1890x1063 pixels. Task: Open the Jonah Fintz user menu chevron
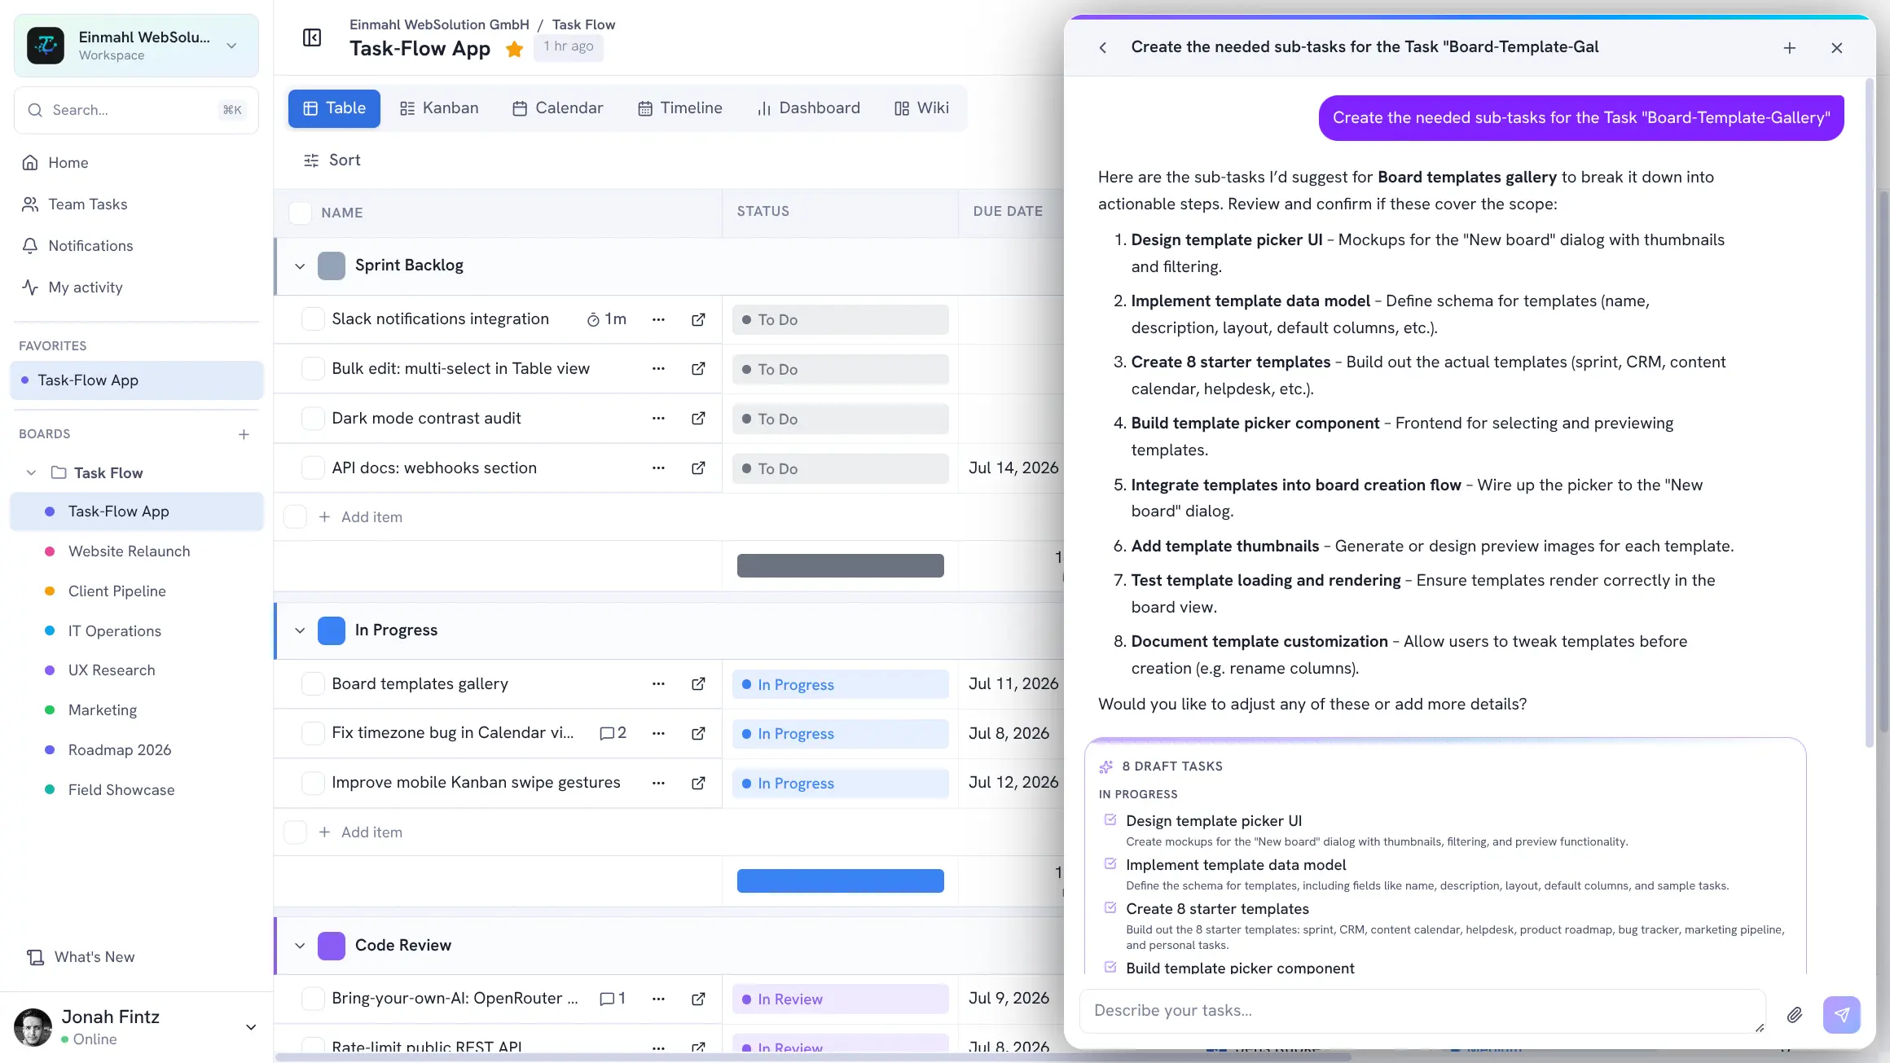[x=251, y=1027]
